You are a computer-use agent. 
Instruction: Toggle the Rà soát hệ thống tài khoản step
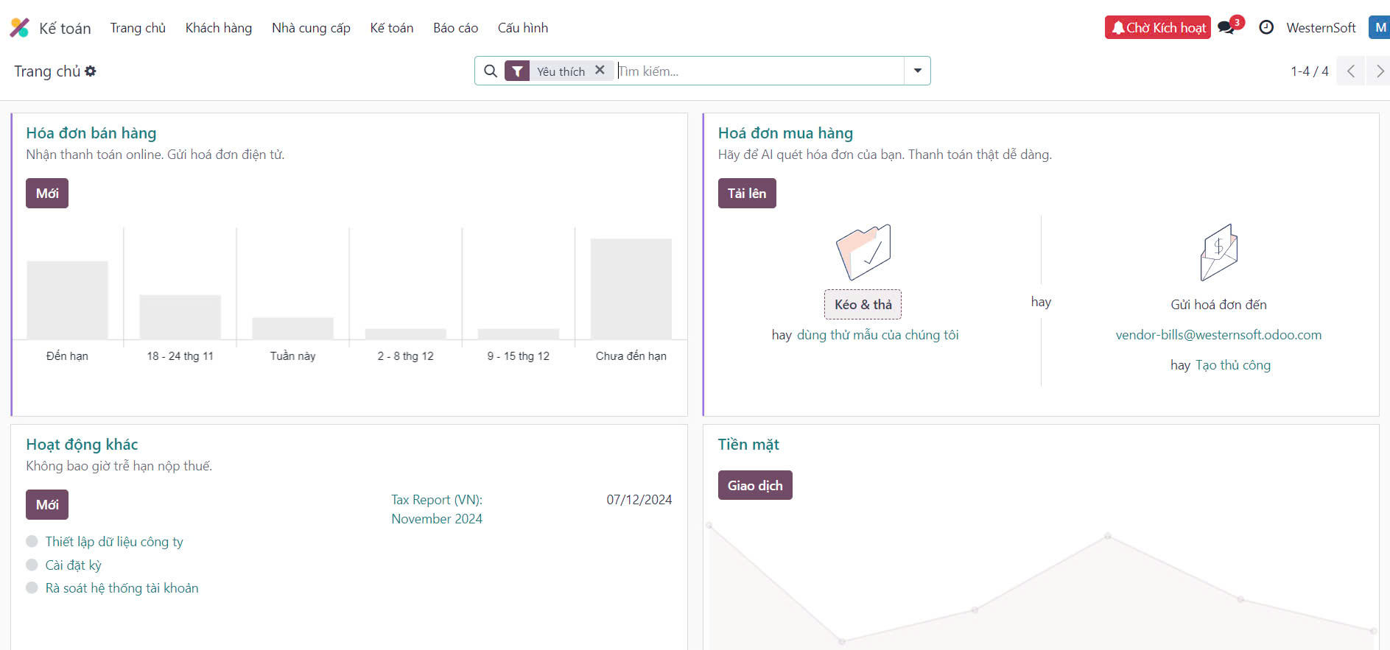(32, 588)
